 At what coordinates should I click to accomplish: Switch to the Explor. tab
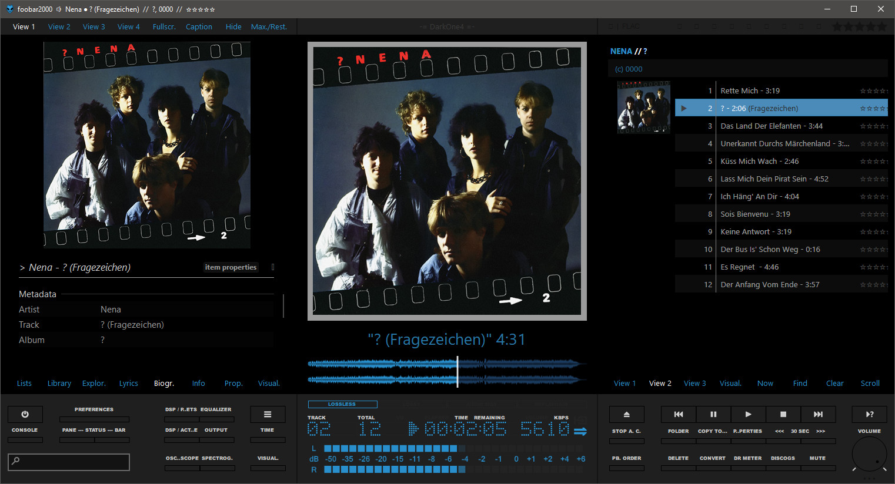(x=94, y=383)
